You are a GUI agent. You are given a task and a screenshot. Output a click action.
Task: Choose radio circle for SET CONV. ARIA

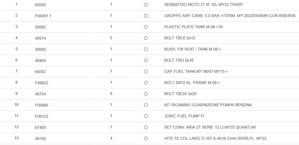point(146,127)
